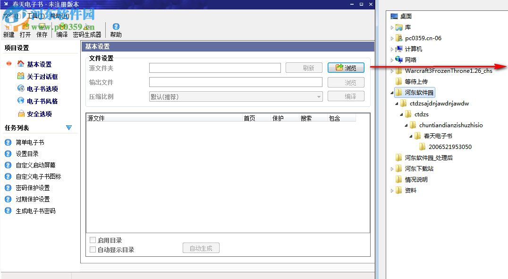Collapse the chuntiandianzishuzhisio tree node

406,126
